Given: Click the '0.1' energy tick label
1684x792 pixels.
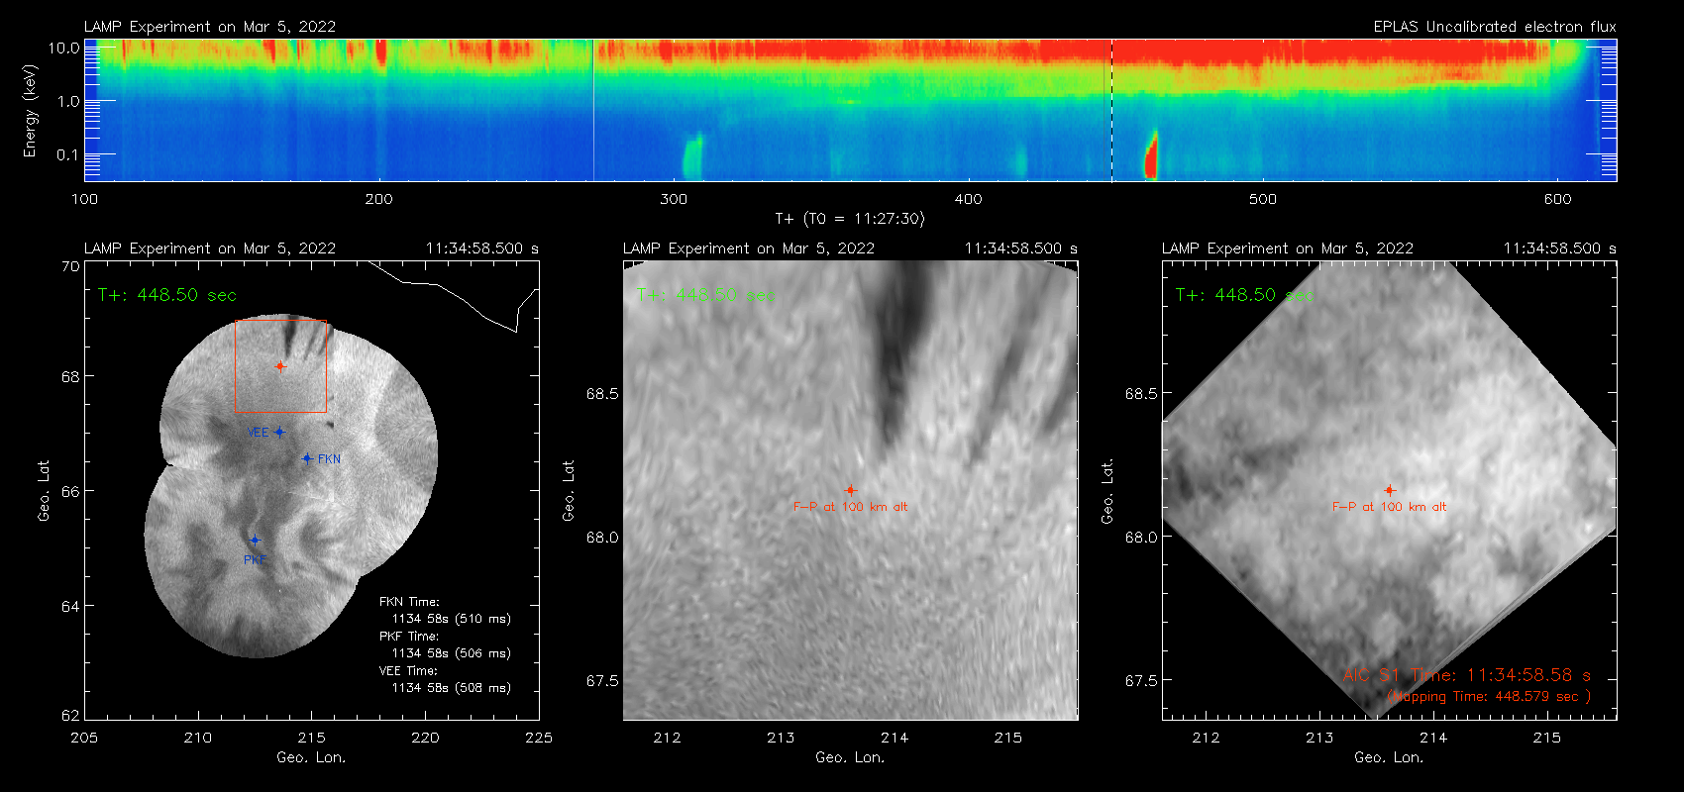Looking at the screenshot, I should [x=67, y=154].
